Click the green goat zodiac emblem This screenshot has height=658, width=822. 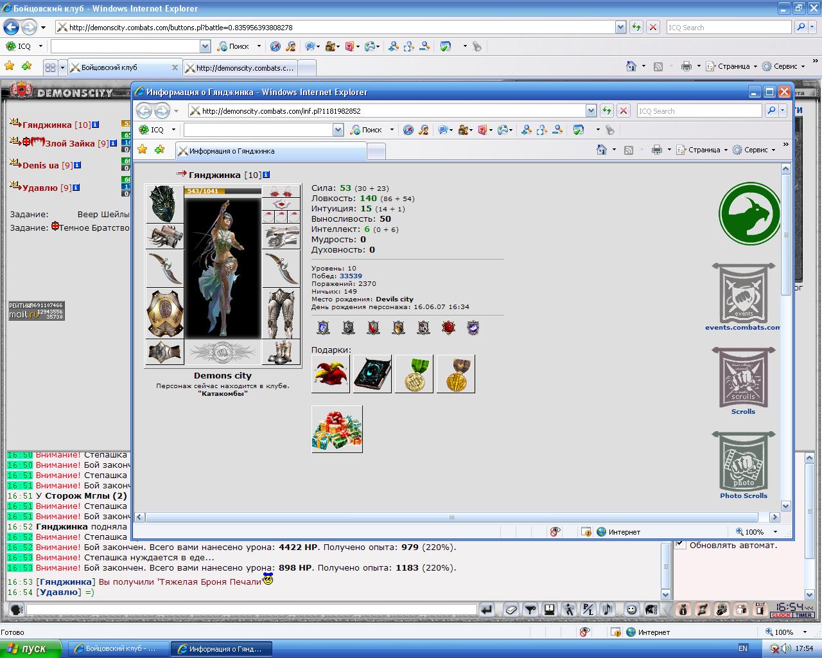click(749, 214)
